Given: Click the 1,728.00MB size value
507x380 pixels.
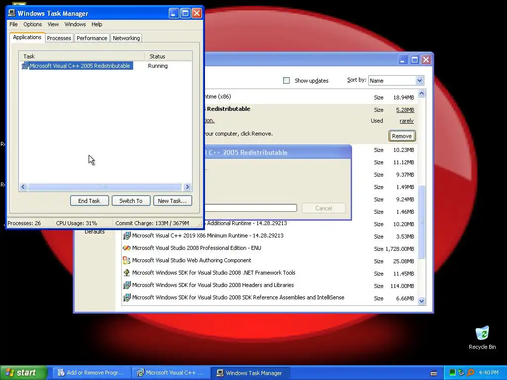Looking at the screenshot, I should pos(400,249).
